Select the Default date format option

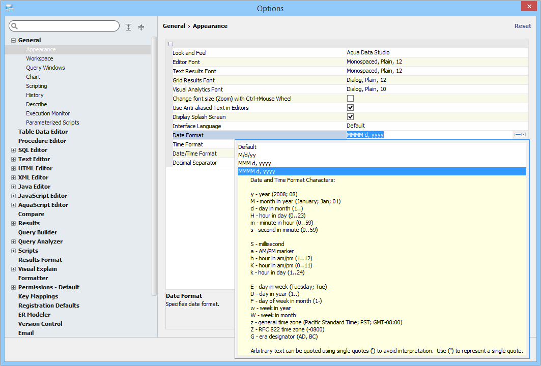pos(247,147)
